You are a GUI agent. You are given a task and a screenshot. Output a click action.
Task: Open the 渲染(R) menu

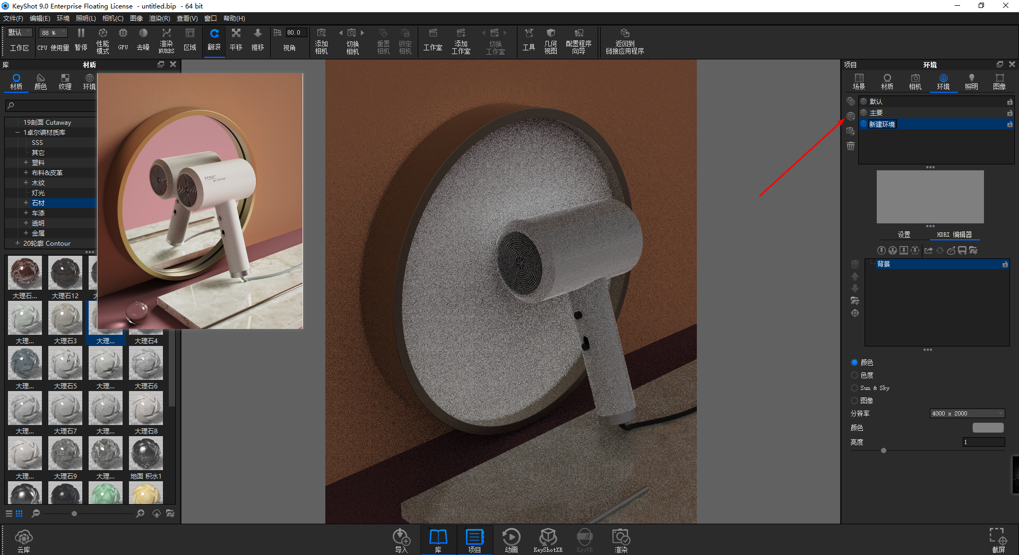point(159,19)
